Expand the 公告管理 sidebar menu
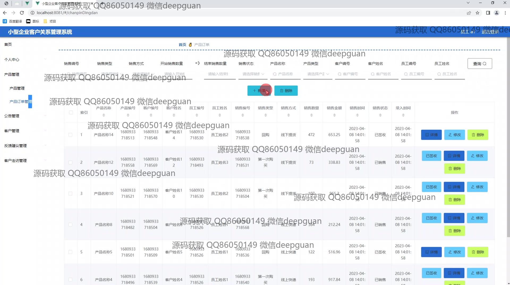This screenshot has width=510, height=285. (12, 116)
